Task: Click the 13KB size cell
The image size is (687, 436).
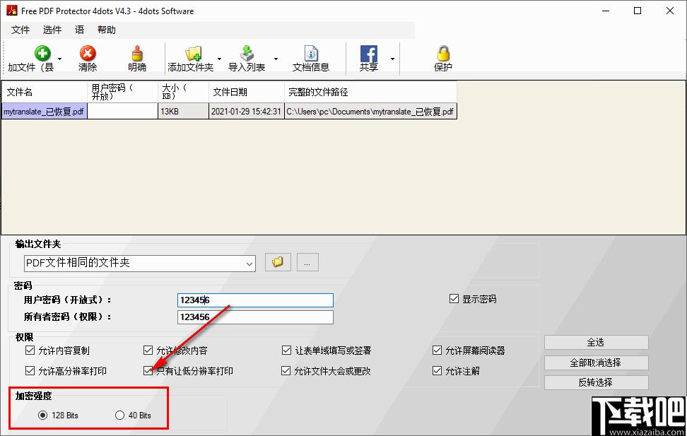Action: 183,112
